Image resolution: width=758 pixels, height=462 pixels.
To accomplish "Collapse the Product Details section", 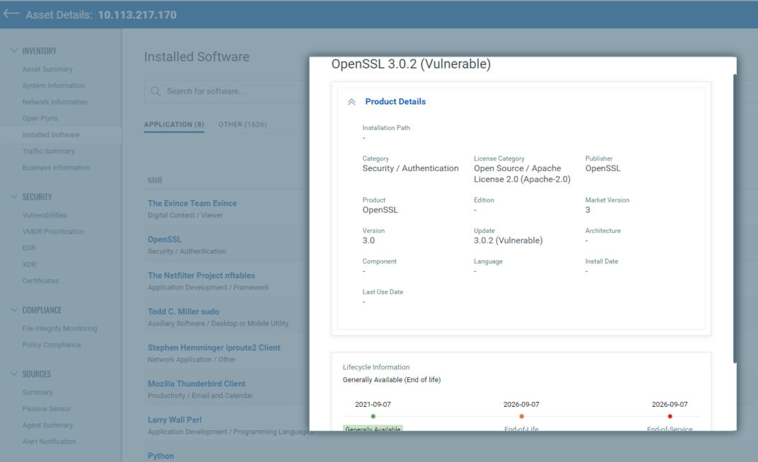I will pos(352,101).
